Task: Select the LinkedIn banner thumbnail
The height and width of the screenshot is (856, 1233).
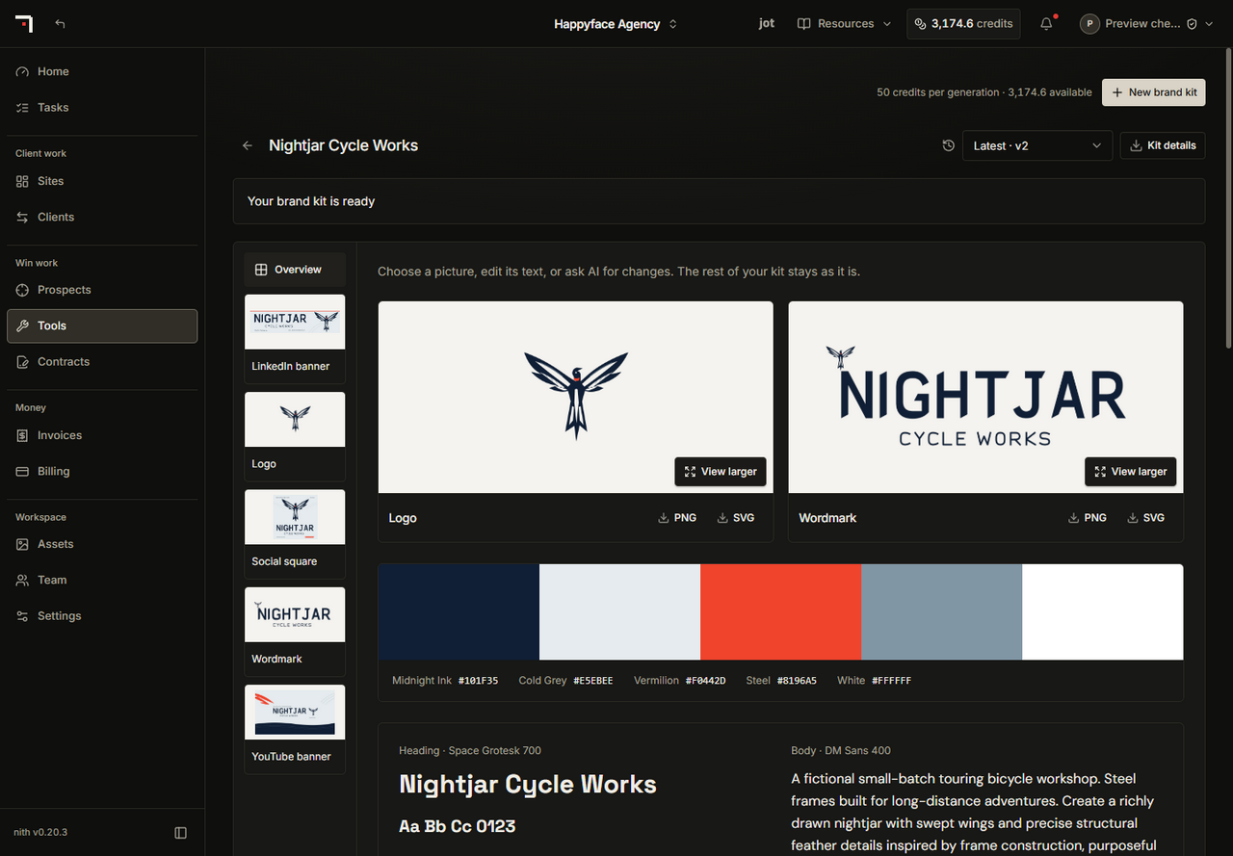Action: [295, 338]
